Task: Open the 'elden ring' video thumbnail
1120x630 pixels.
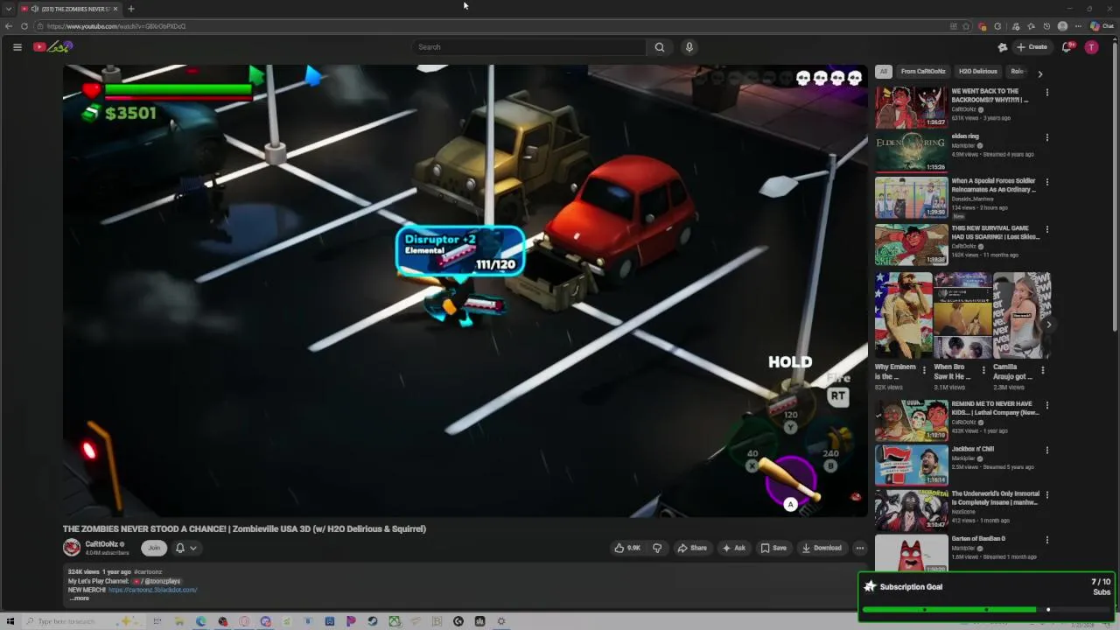Action: click(x=911, y=152)
